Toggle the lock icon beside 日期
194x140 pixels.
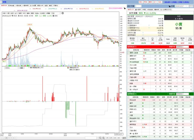tap(170, 6)
